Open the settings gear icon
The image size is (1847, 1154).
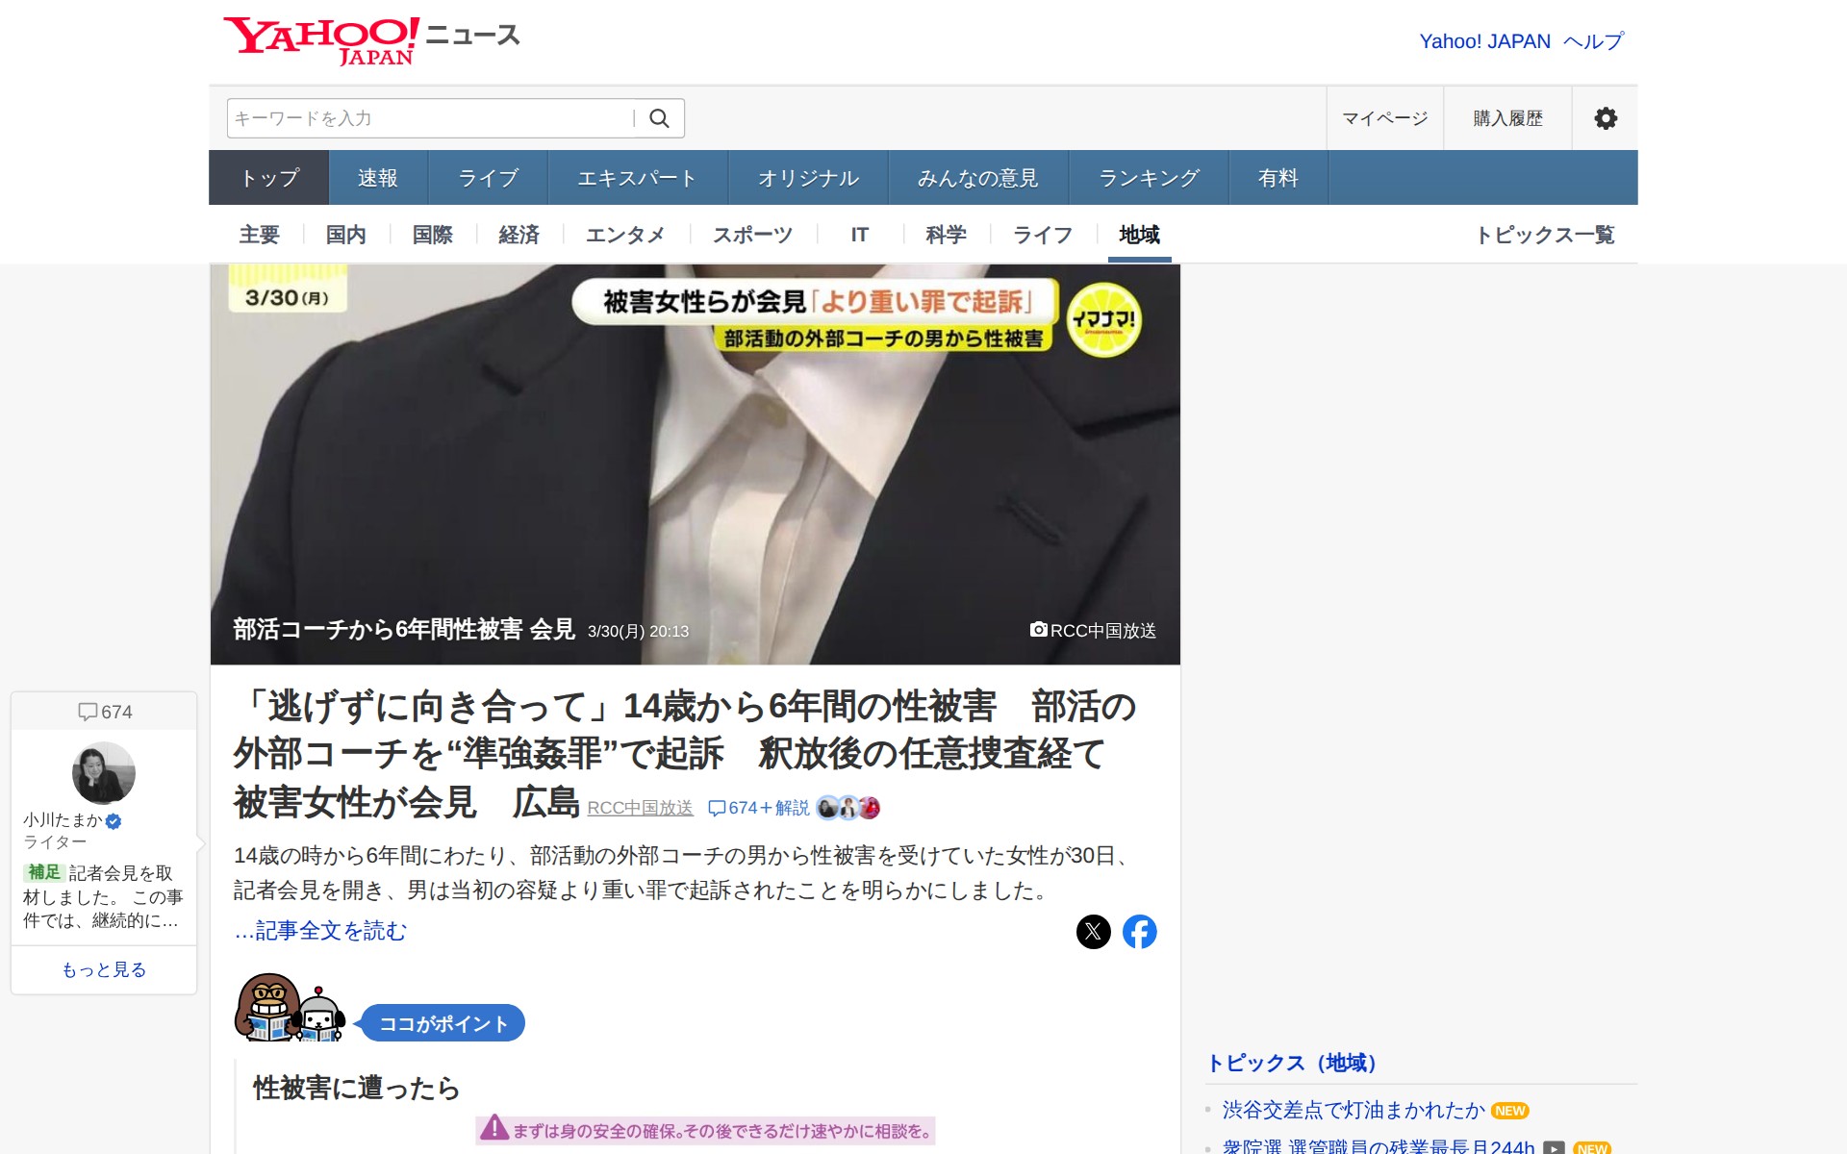[1605, 118]
